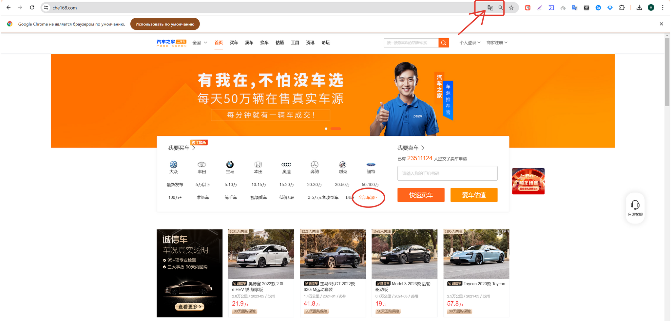Open the Google Translate page icon
This screenshot has width=671, height=321.
(490, 8)
